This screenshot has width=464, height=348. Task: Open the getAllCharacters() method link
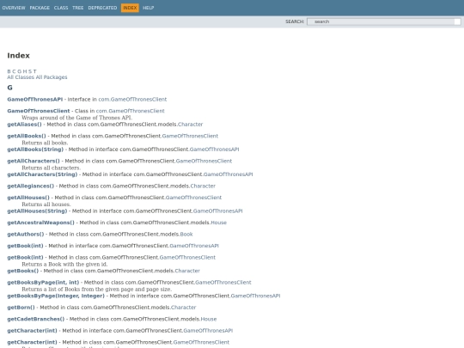coord(34,161)
